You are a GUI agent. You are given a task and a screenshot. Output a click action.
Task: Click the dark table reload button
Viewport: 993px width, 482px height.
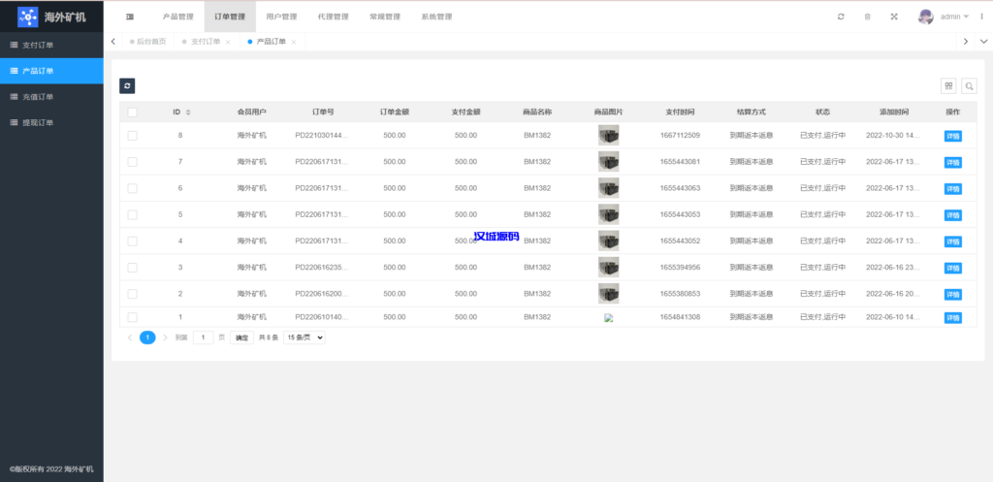pos(127,86)
